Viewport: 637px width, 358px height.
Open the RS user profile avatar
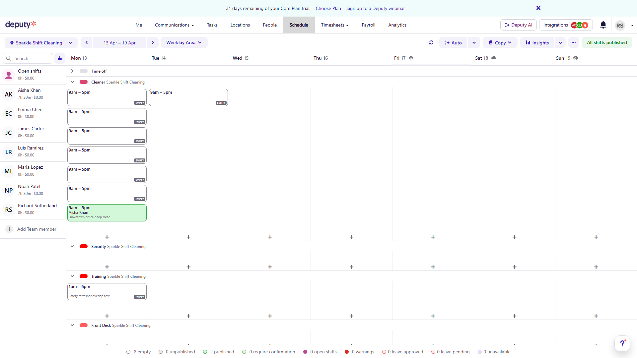[620, 26]
